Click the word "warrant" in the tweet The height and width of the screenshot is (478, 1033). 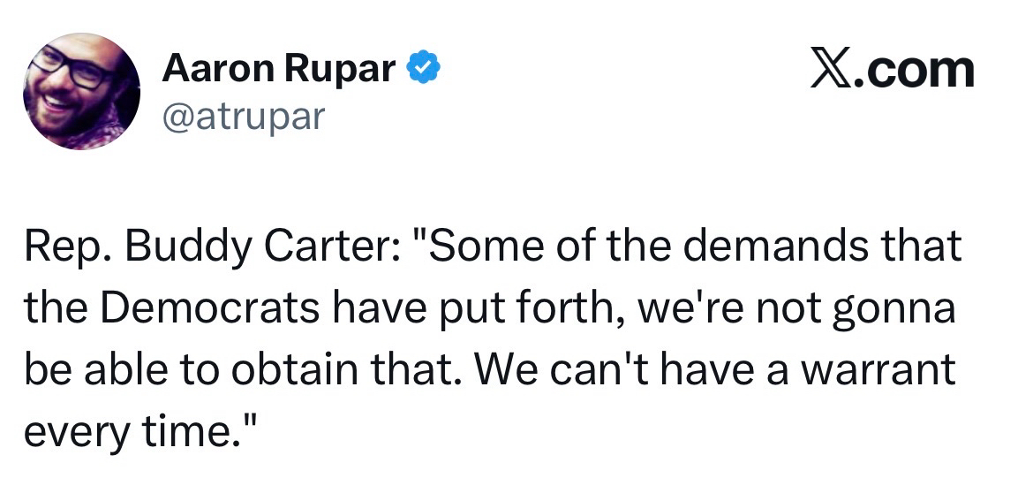tap(883, 370)
